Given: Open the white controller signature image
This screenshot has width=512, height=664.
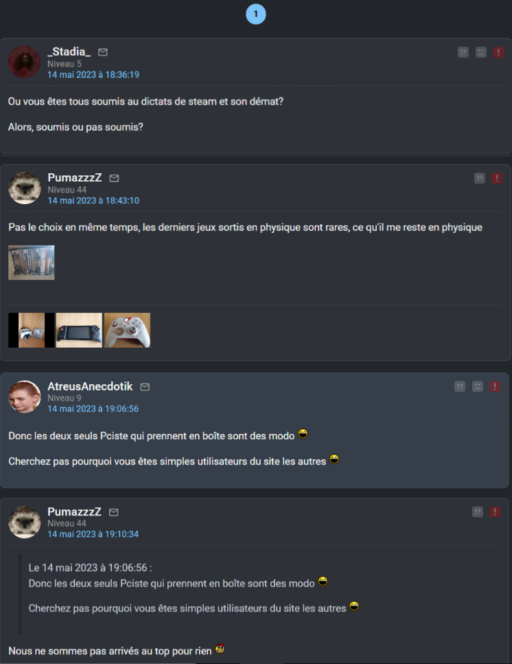Looking at the screenshot, I should [x=127, y=331].
